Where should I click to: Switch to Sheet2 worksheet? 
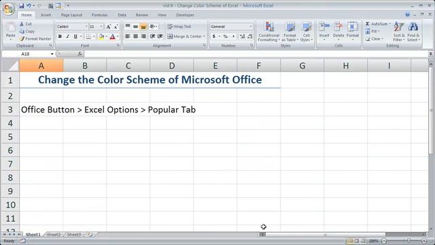[54, 234]
